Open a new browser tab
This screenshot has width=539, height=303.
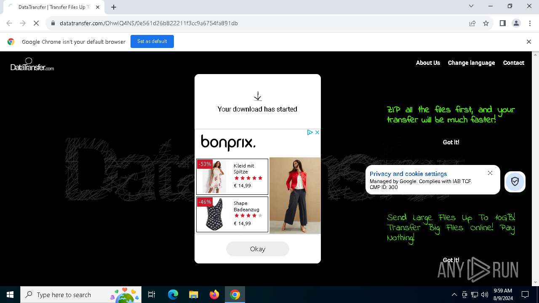(x=114, y=7)
